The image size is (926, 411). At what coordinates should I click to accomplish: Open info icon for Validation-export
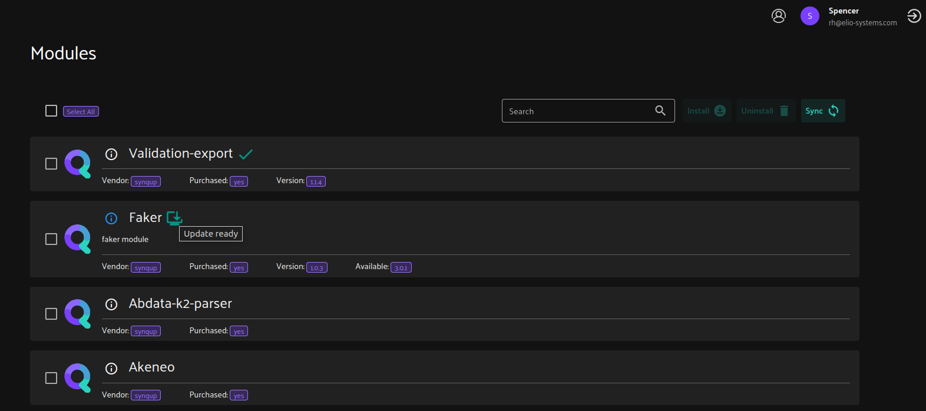point(111,154)
